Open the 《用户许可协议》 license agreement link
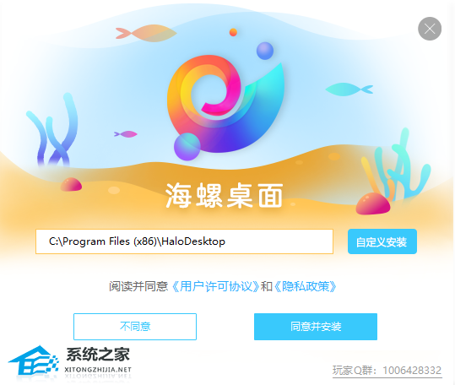Image resolution: width=455 pixels, height=385 pixels. [x=215, y=286]
